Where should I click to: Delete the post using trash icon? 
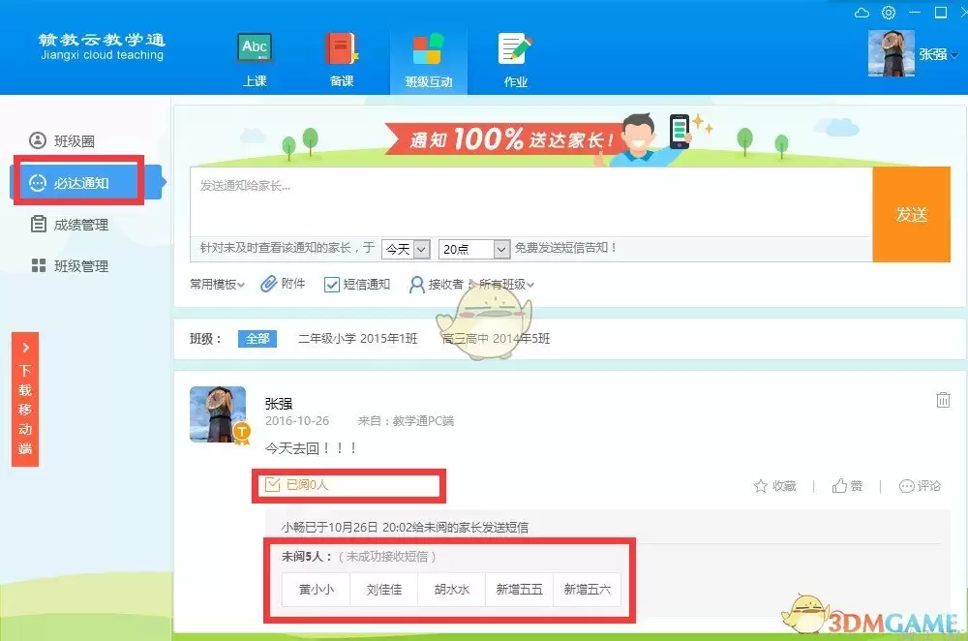click(943, 400)
